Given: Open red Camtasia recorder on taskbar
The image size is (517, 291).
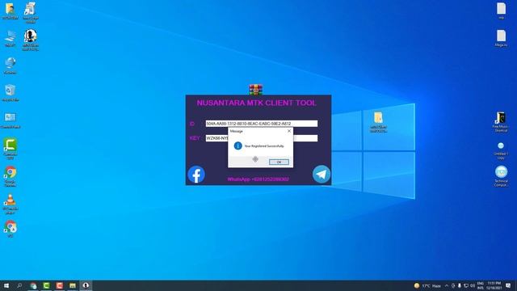Looking at the screenshot, I should click(60, 285).
